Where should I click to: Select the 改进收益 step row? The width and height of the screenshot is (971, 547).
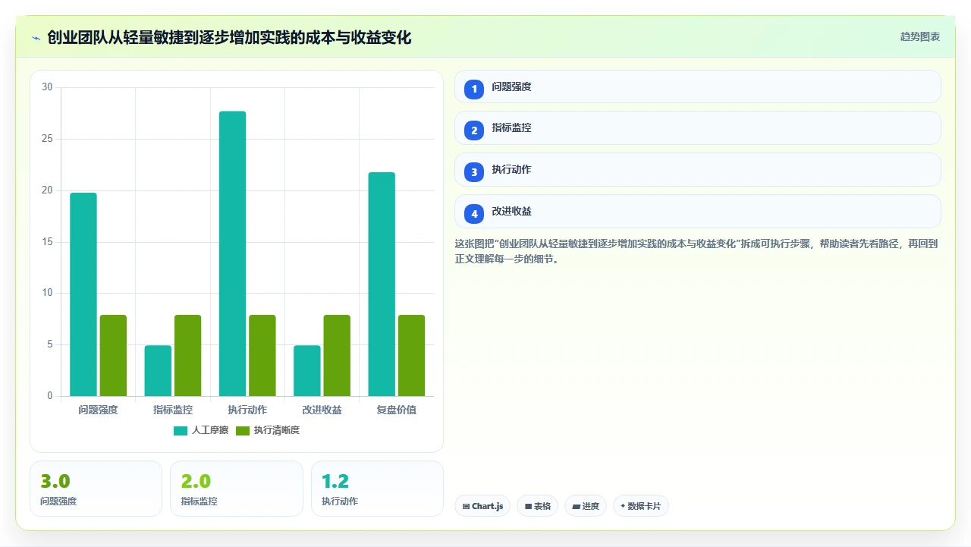coord(698,211)
